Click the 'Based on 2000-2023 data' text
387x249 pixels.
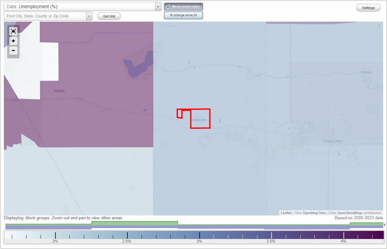tap(359, 218)
